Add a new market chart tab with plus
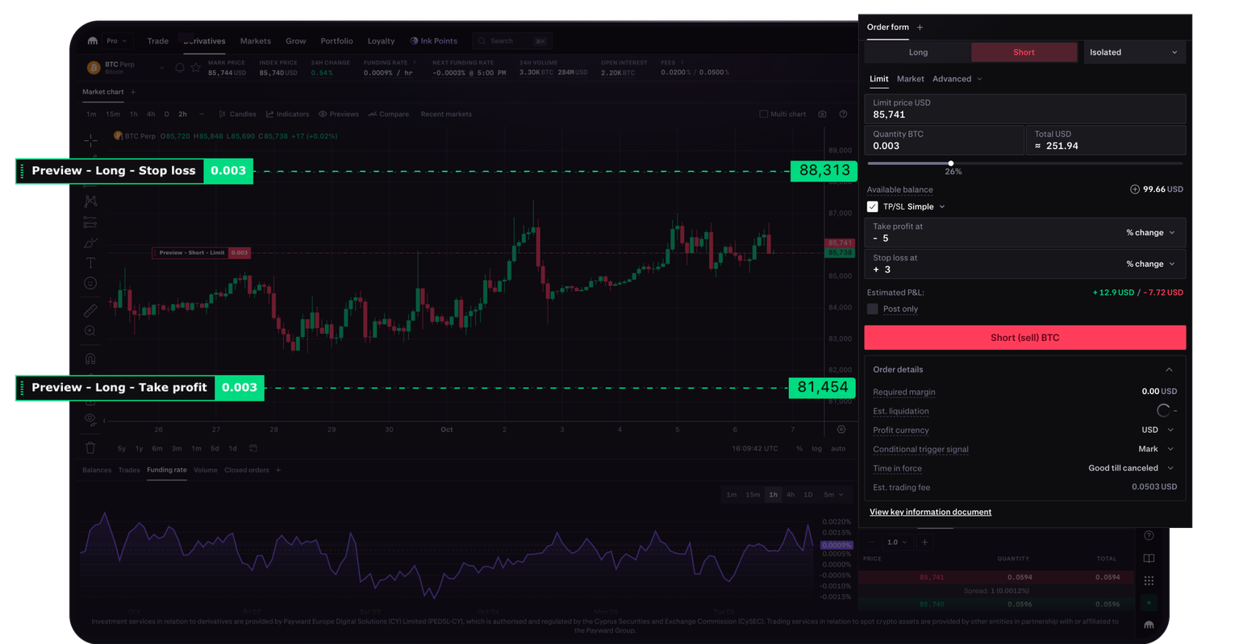1239x644 pixels. (x=133, y=92)
